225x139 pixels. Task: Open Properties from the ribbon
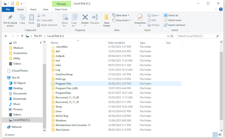pos(140,19)
